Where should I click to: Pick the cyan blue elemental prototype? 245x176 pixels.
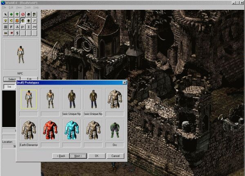(72, 130)
